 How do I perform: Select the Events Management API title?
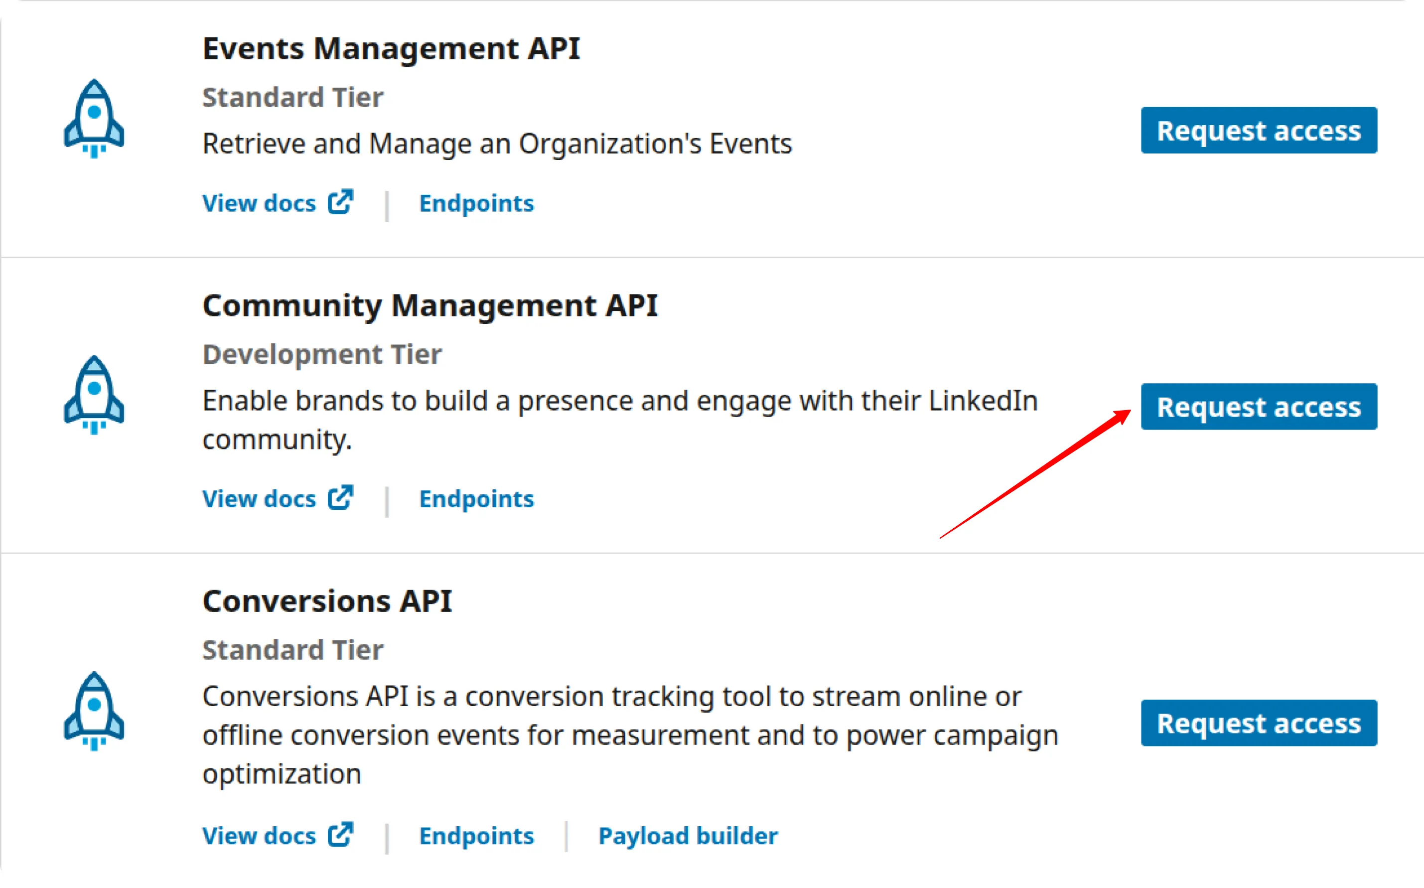pos(391,48)
